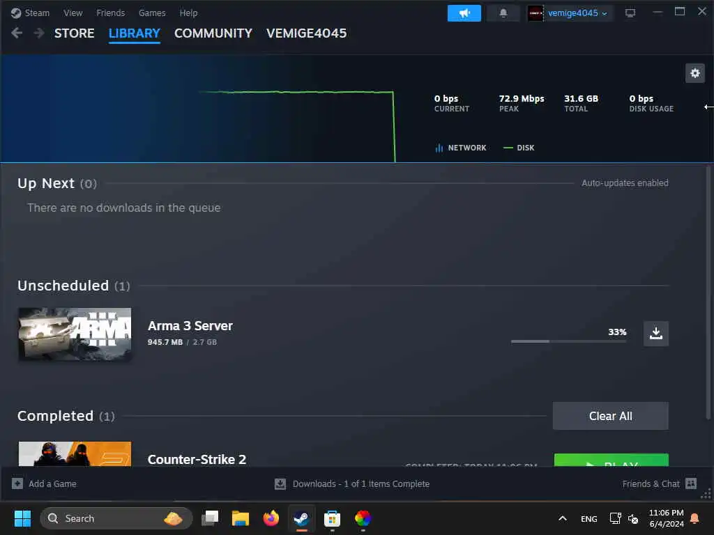The image size is (714, 535).
Task: Open the Friends menu
Action: [110, 13]
